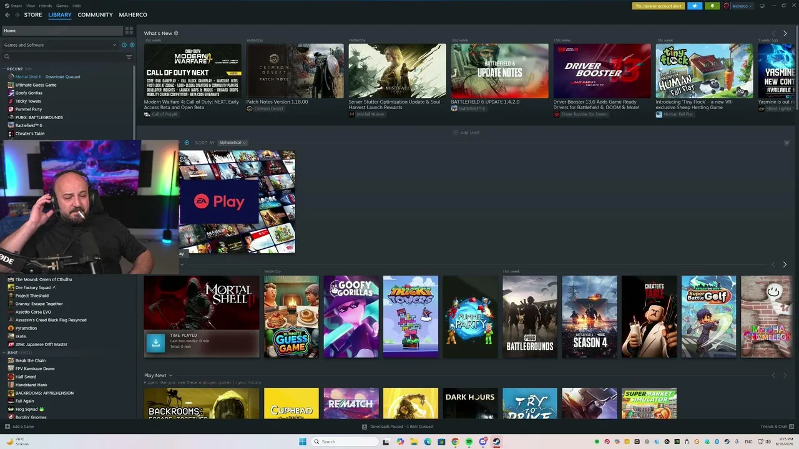Open the Friends & Chat panel

click(777, 427)
